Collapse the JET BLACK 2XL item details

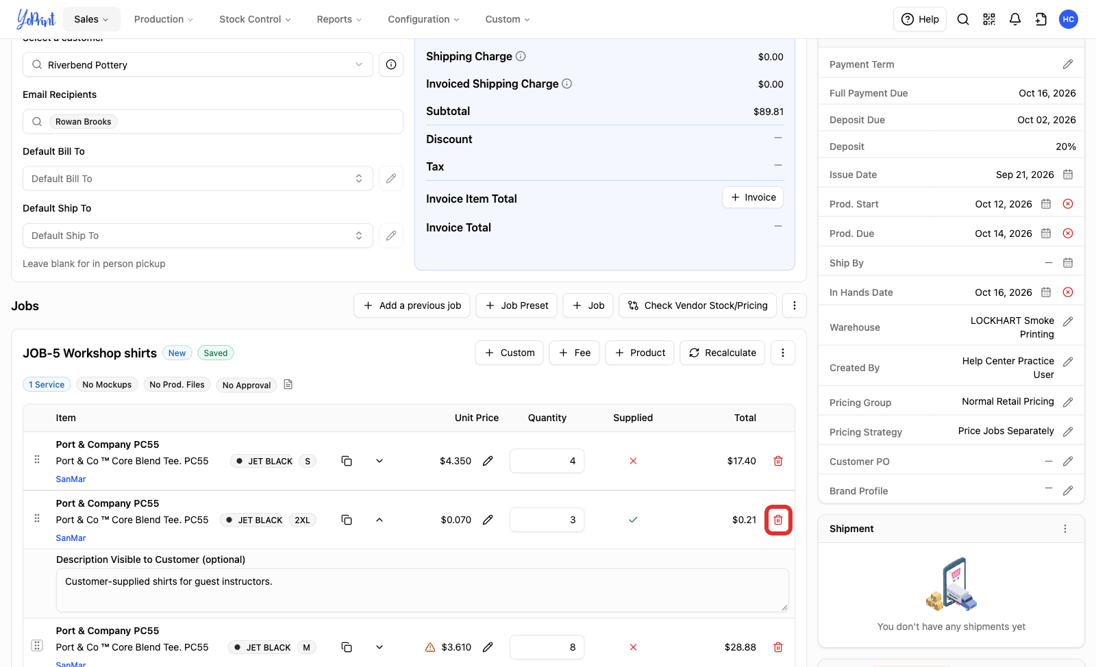379,520
